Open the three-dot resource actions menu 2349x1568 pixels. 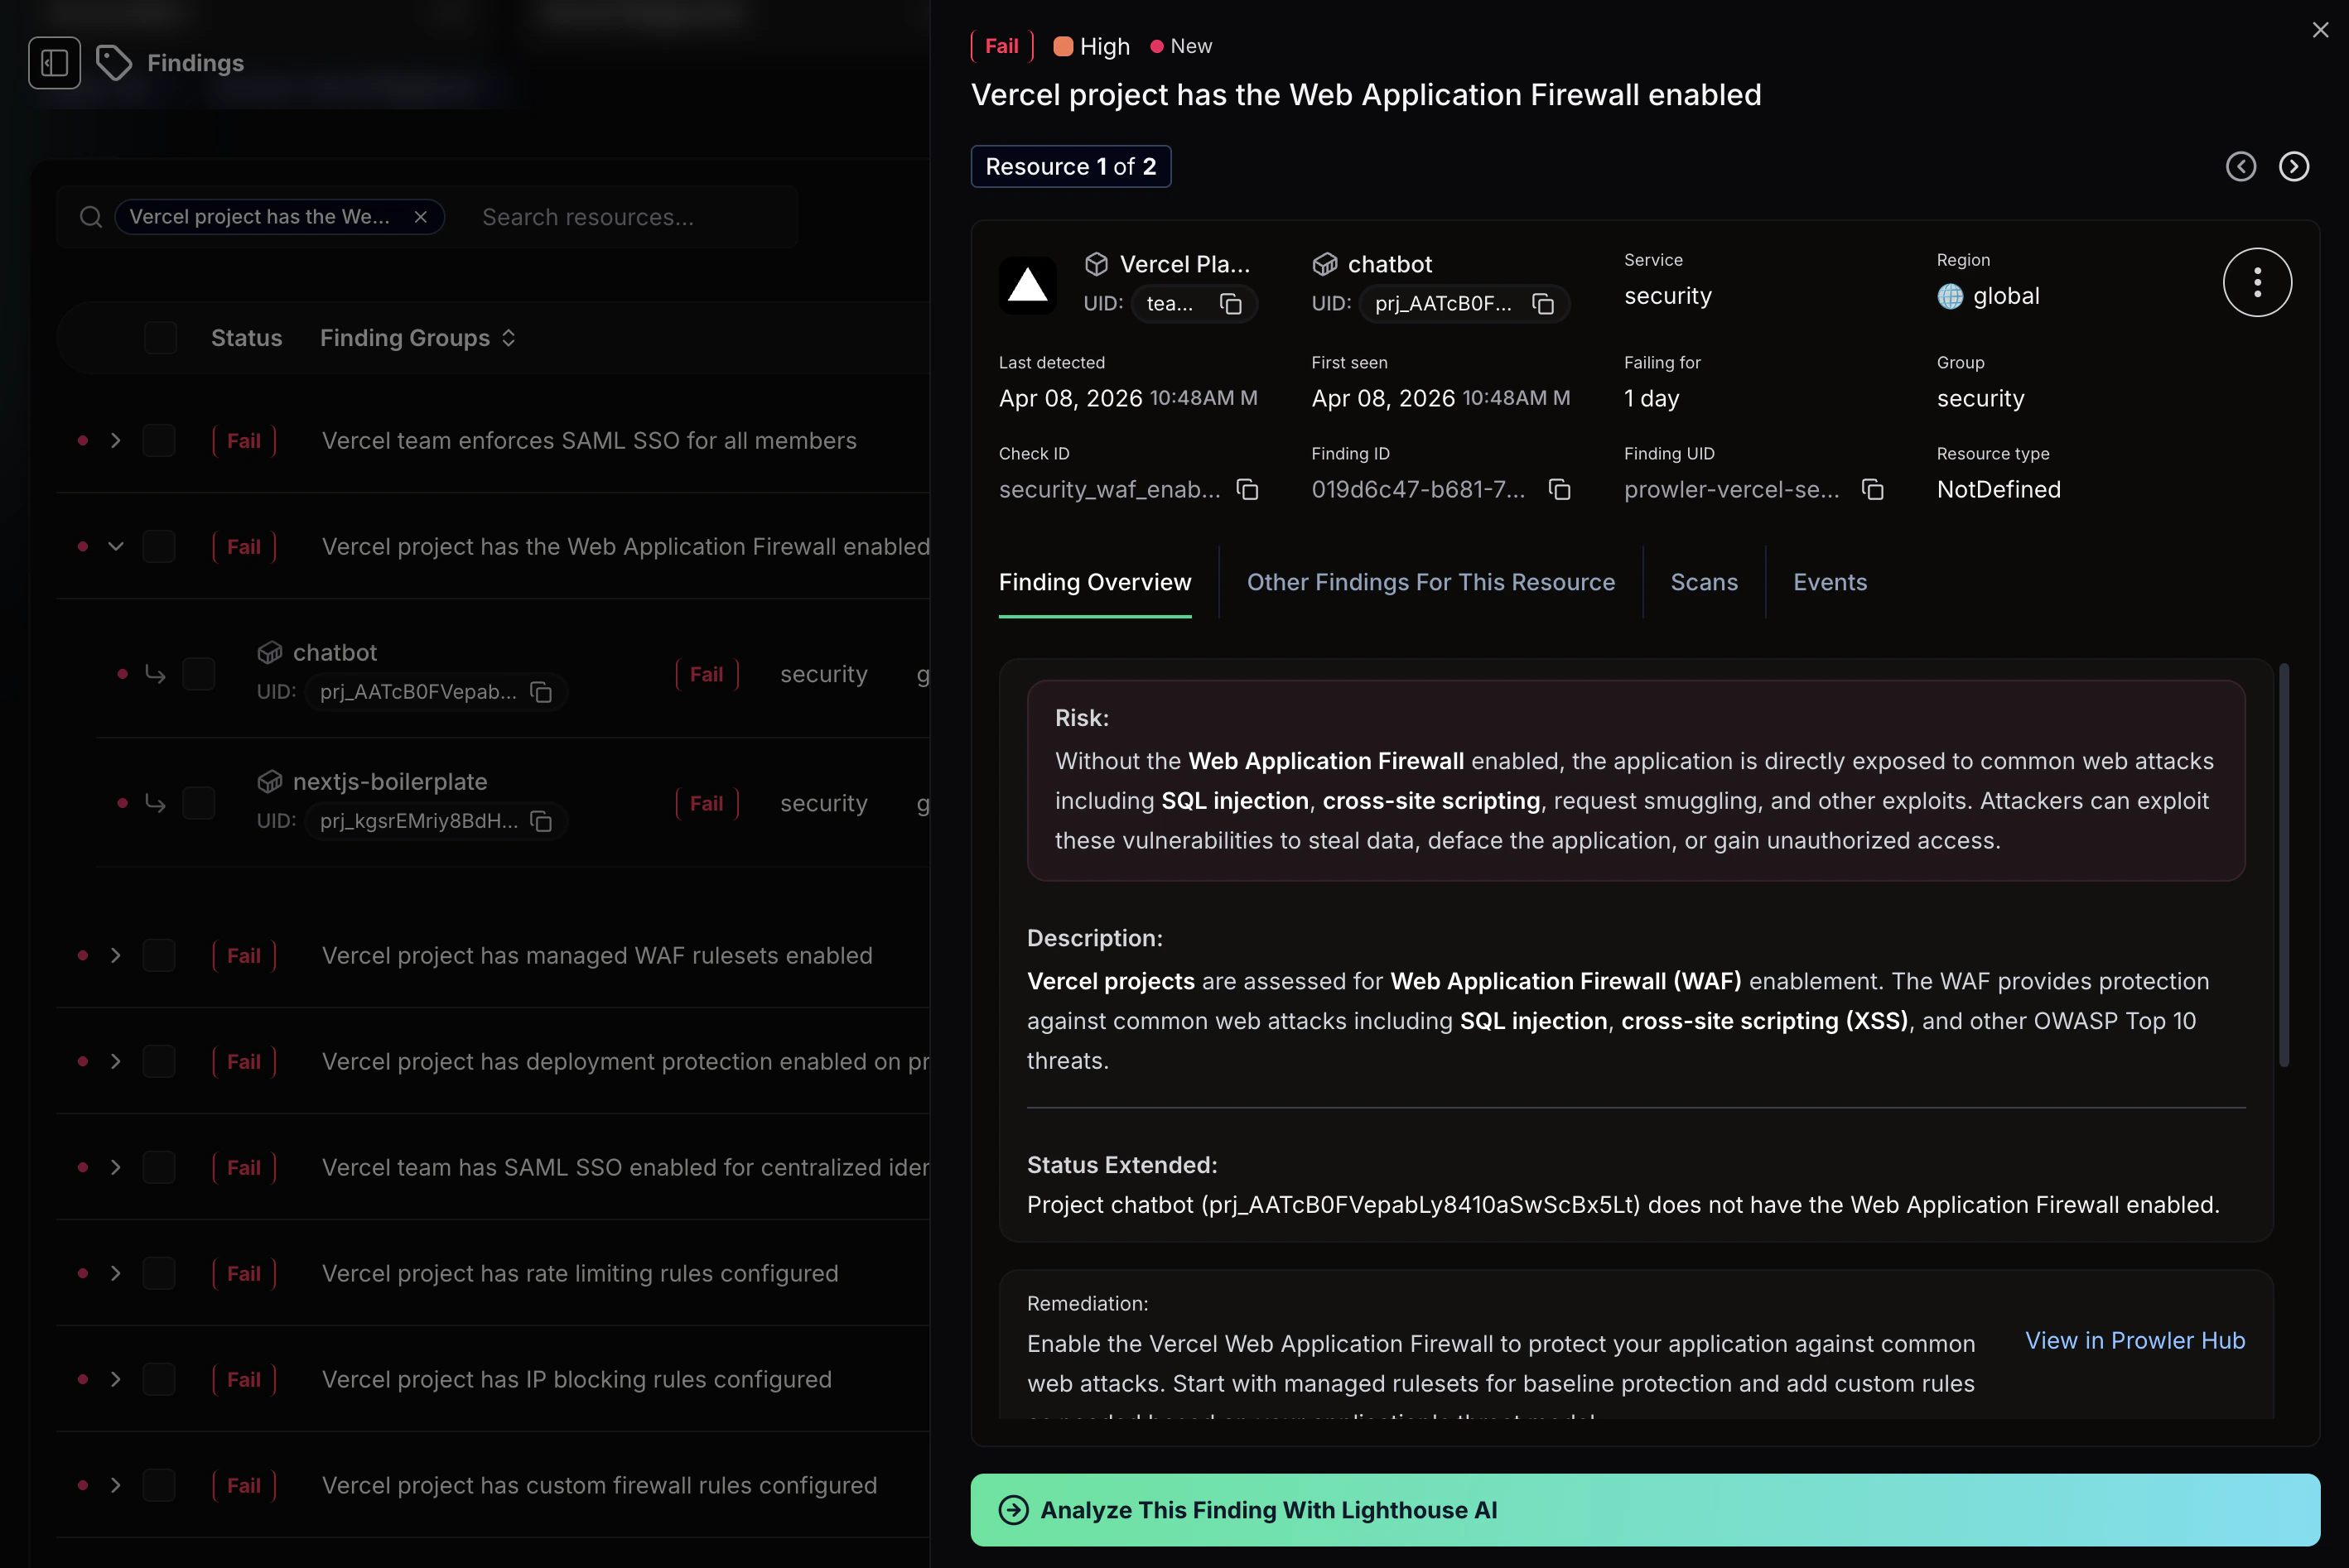2257,282
